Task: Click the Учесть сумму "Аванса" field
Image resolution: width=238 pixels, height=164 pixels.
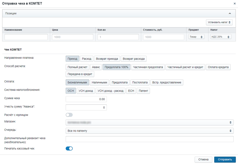Action: pos(86,107)
